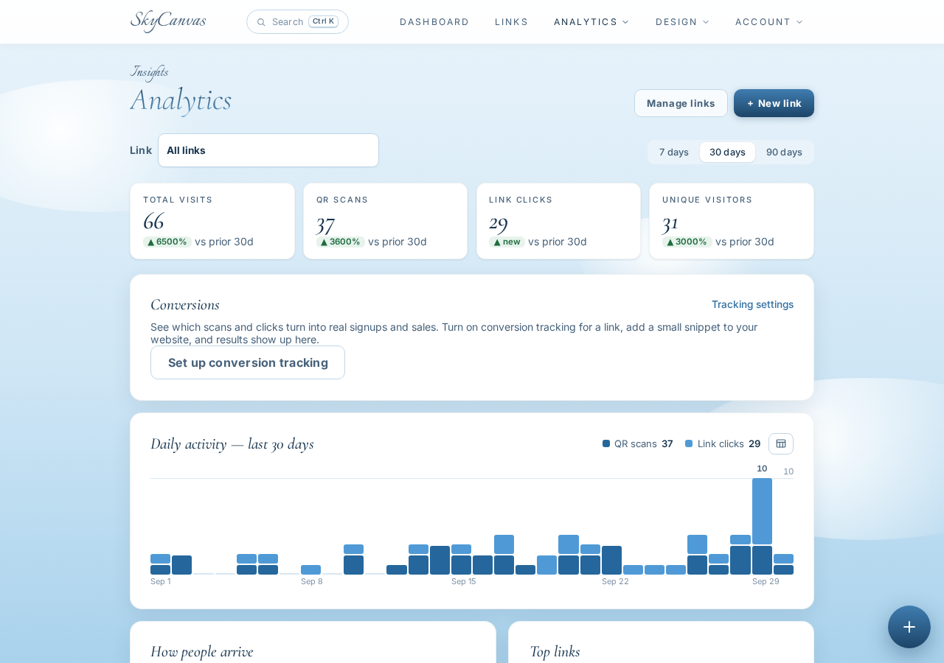This screenshot has height=663, width=944.
Task: Click the Sep 1 axis label
Action: (x=160, y=581)
